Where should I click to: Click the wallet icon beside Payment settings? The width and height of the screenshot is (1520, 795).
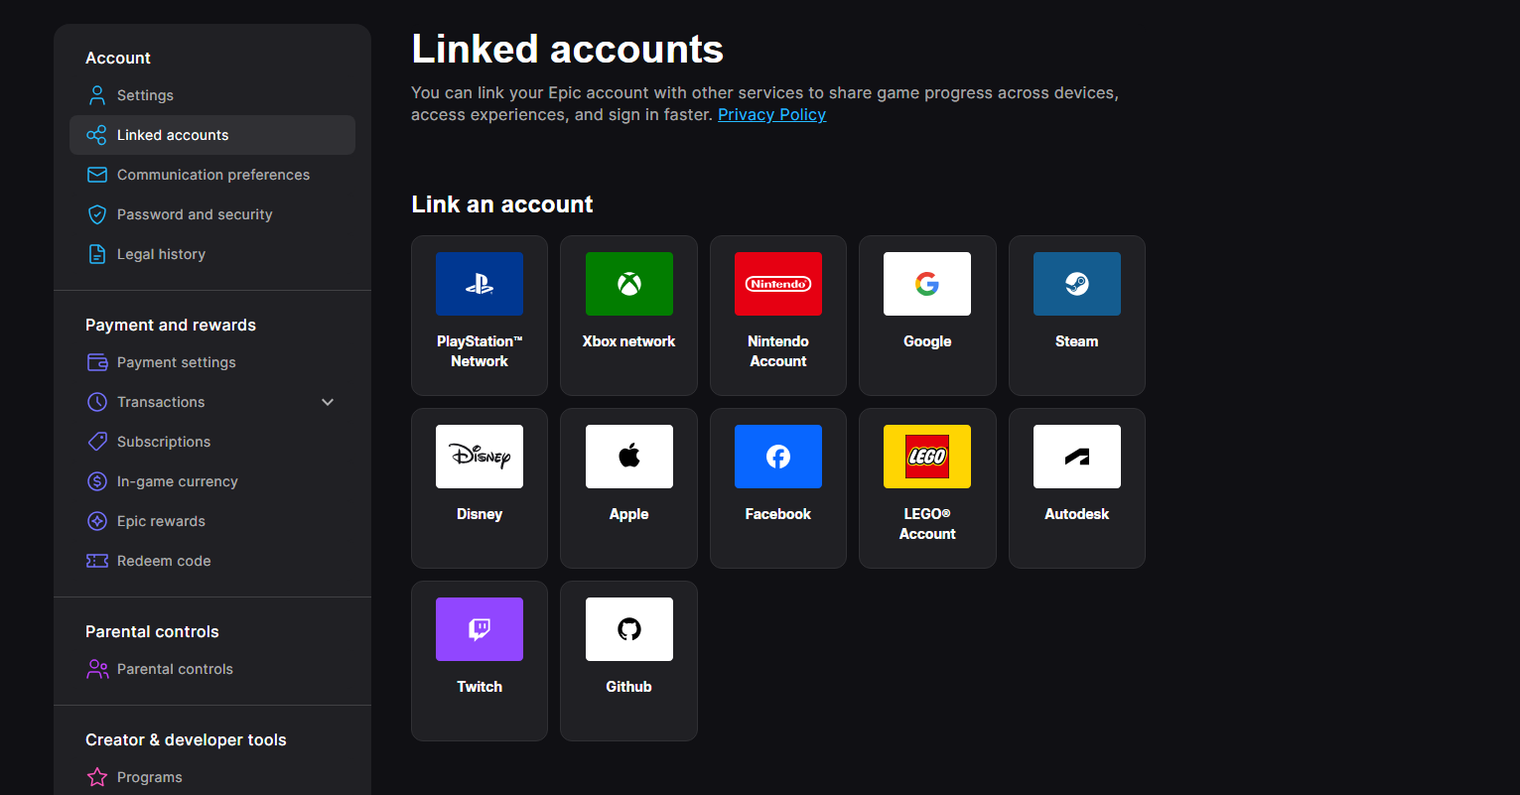[x=97, y=362]
